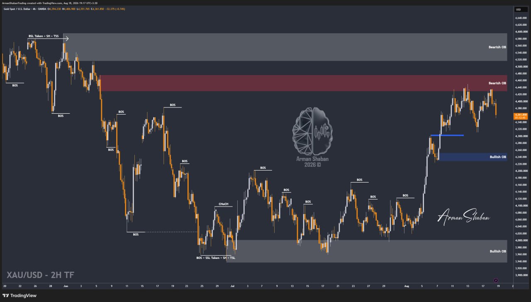Select the blue Bullish OB label

click(498, 157)
